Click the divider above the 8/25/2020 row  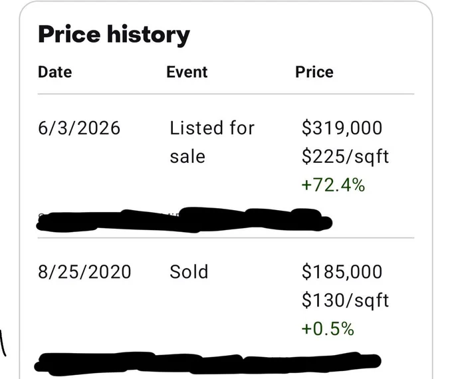(x=226, y=238)
